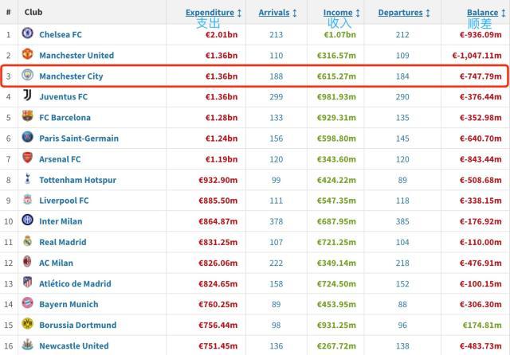The image size is (510, 355).
Task: Click the Inter Milan crest icon
Action: [27, 221]
